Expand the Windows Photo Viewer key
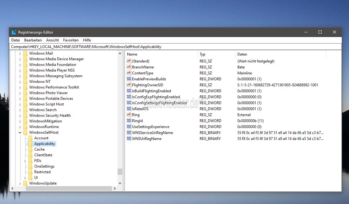349x204 pixels. 20,93
